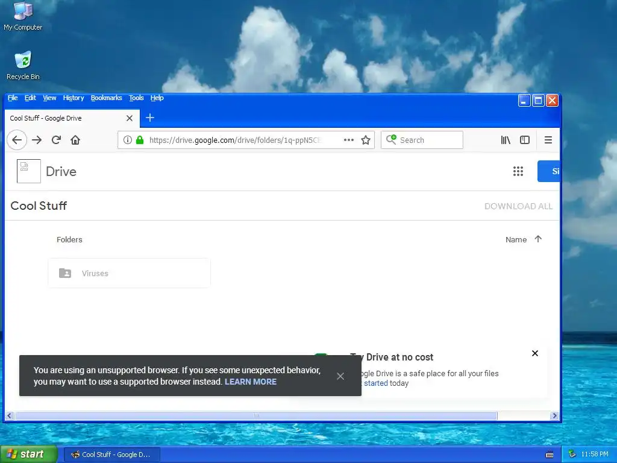This screenshot has width=617, height=463.
Task: Click My Computer desktop icon
Action: (23, 16)
